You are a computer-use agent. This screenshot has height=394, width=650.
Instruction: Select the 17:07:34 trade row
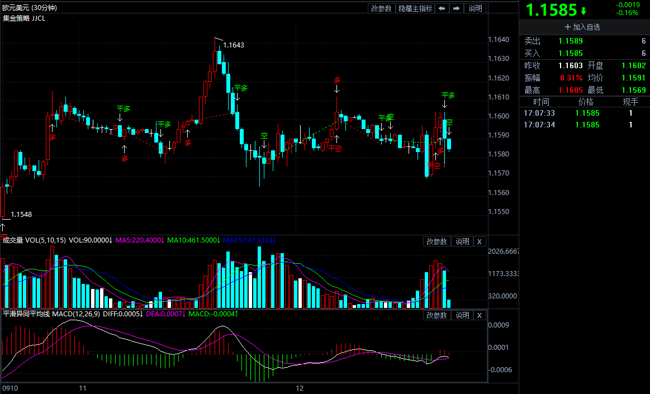[585, 125]
